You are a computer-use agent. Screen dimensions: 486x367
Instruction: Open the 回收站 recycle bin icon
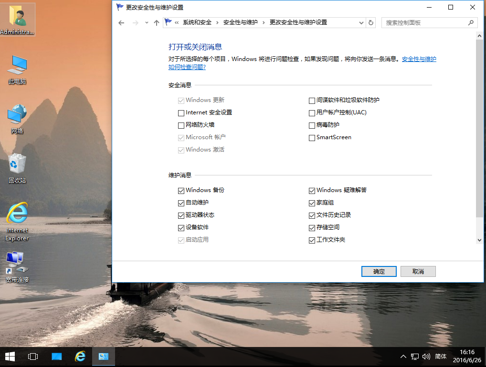17,169
